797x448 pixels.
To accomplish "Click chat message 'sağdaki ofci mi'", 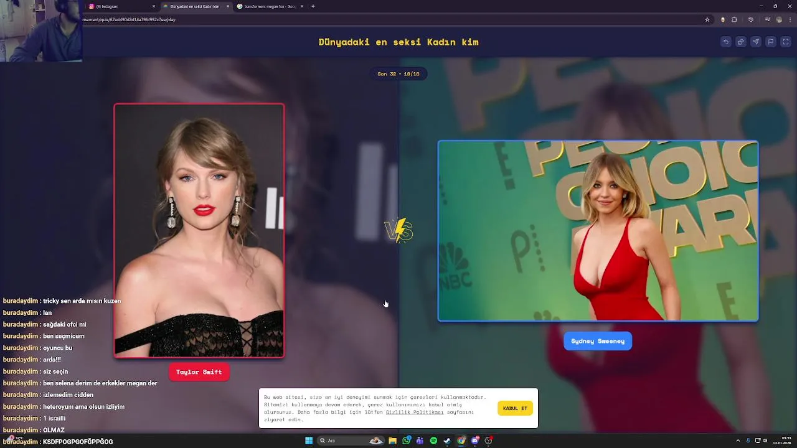I will click(65, 324).
